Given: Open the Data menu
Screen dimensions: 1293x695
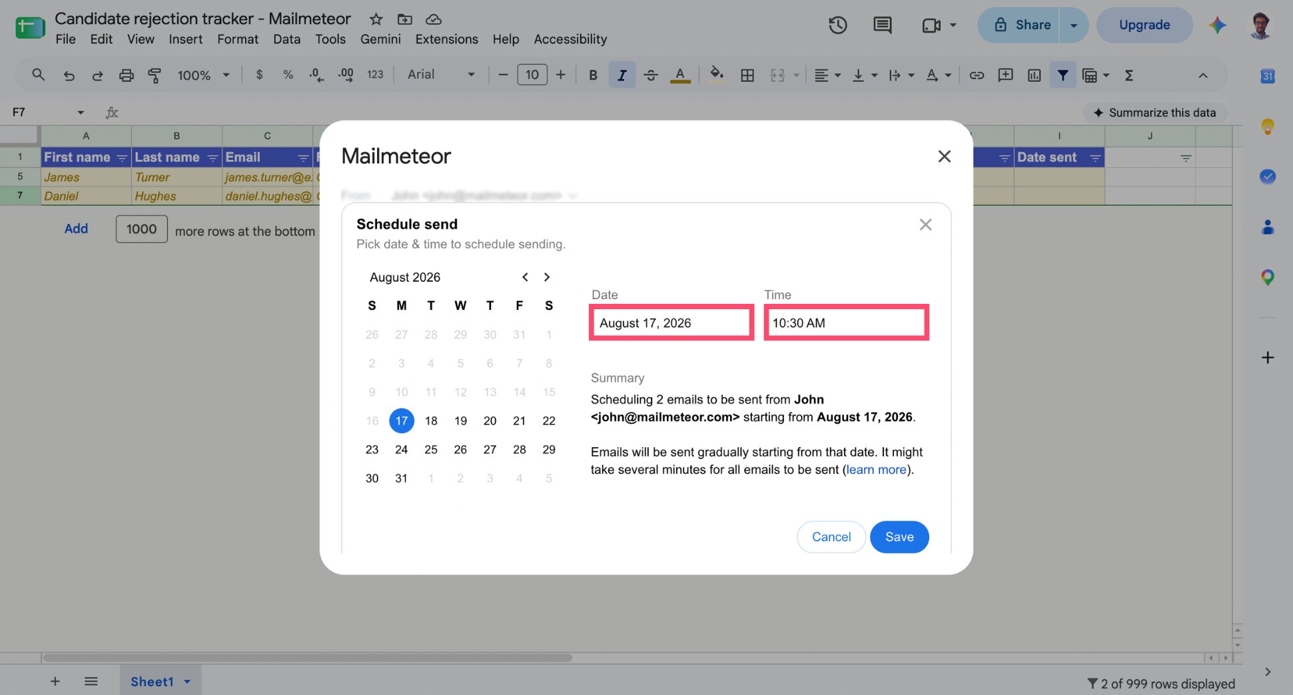Looking at the screenshot, I should click(x=286, y=39).
